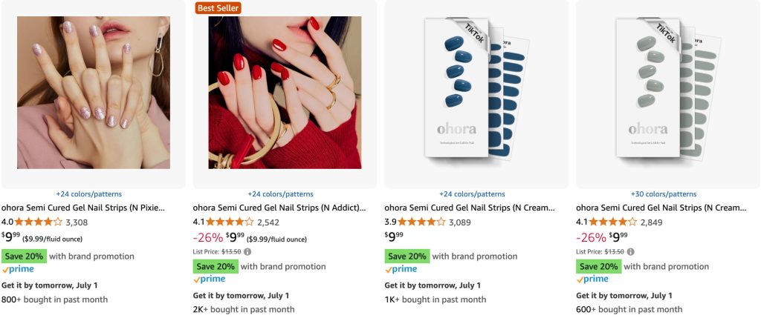
Task: Click the Prime logo under the red N Addict listing
Action: tap(209, 279)
